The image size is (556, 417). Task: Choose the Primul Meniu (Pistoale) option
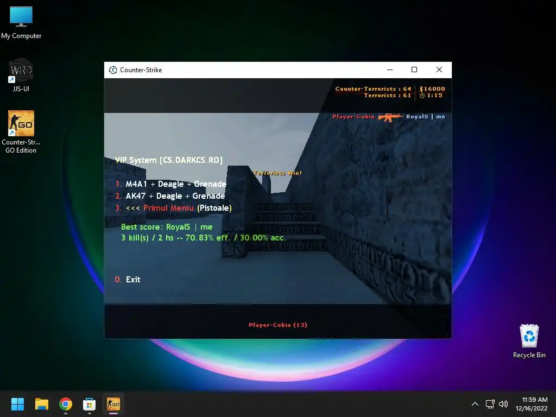coord(173,208)
